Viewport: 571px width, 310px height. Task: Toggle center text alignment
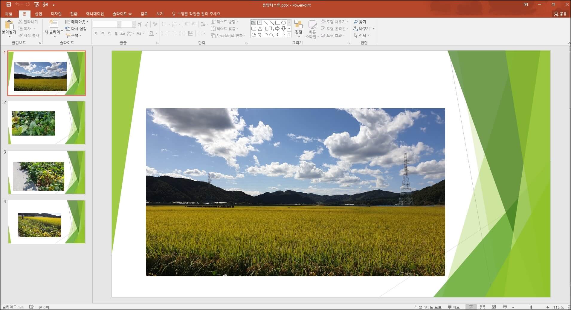[x=171, y=33]
